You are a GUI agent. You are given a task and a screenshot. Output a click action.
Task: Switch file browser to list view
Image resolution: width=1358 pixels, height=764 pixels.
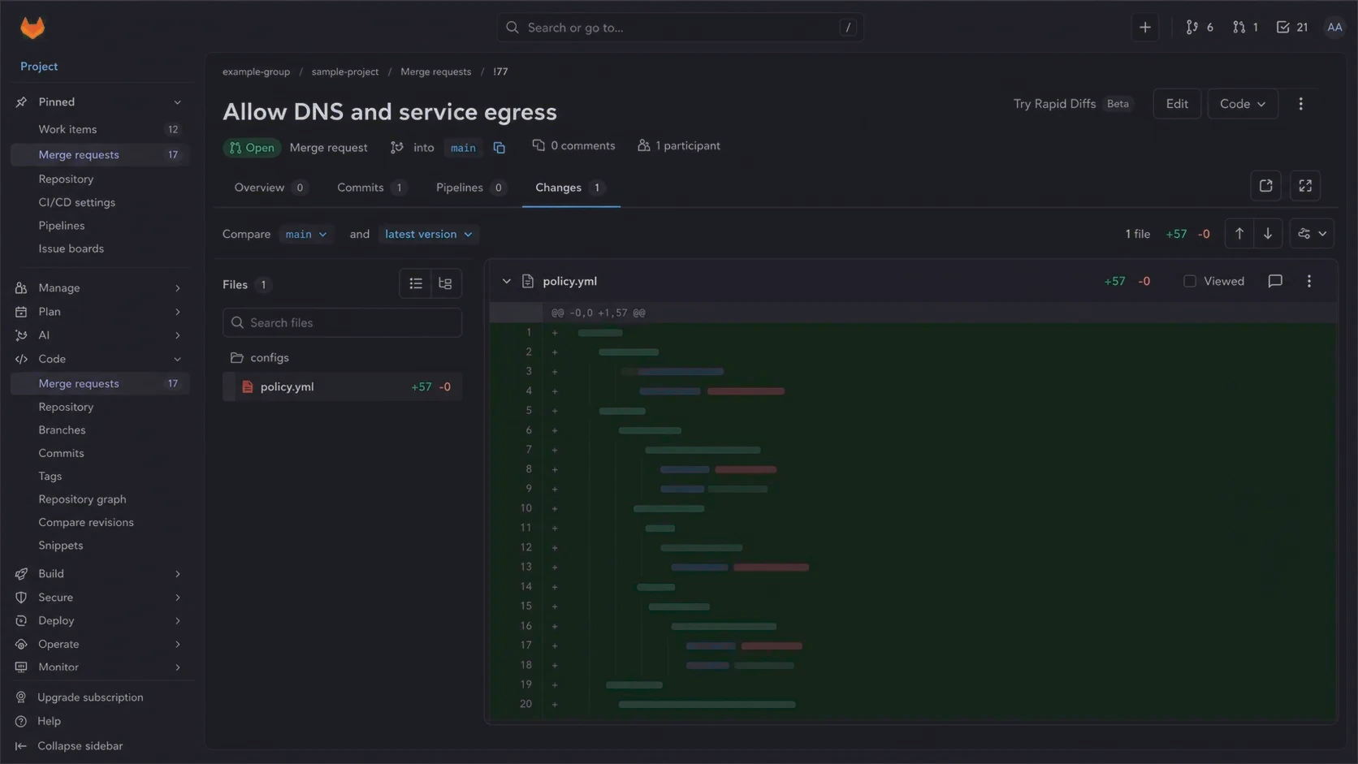coord(416,283)
